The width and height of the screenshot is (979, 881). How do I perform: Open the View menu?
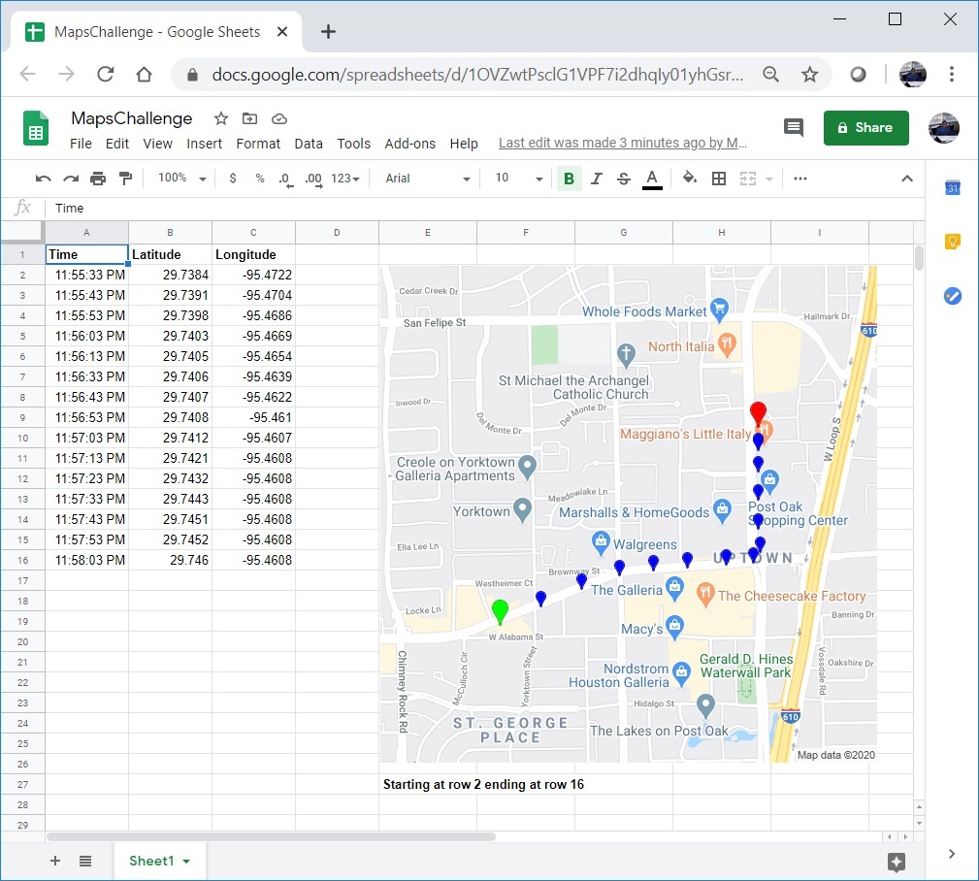click(157, 144)
